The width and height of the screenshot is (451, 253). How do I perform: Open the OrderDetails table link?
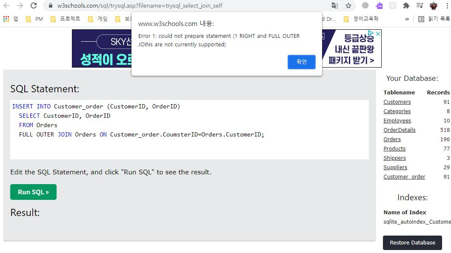click(399, 130)
